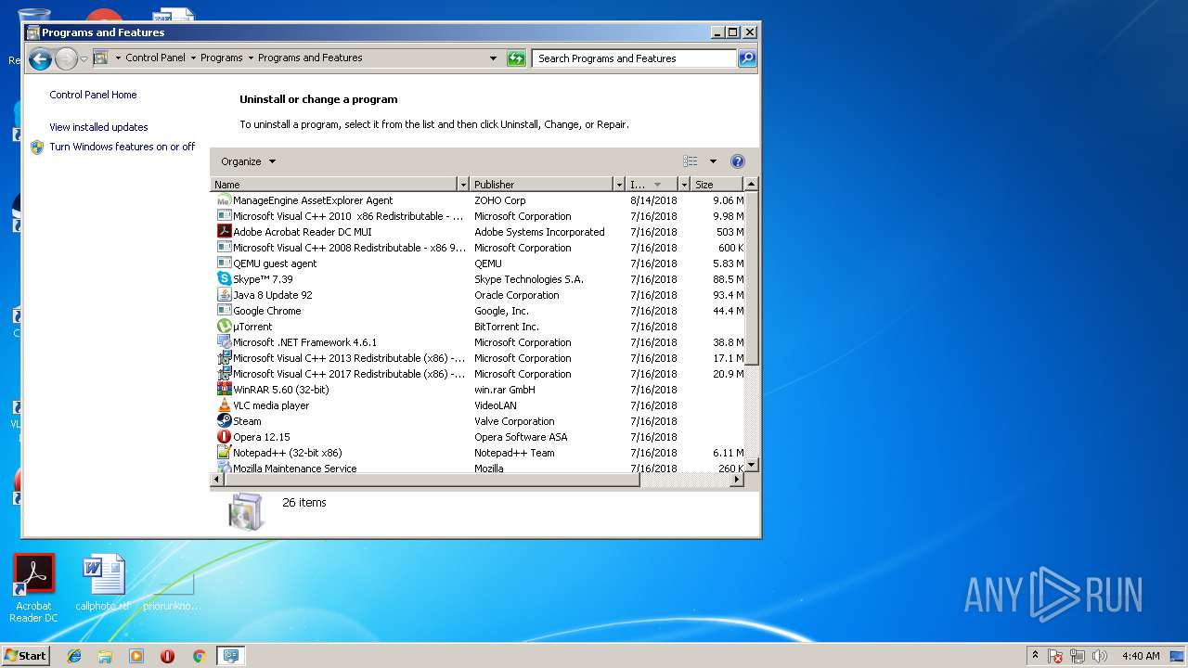Open the Publisher column filter dropdown
The image size is (1188, 668).
tap(619, 185)
